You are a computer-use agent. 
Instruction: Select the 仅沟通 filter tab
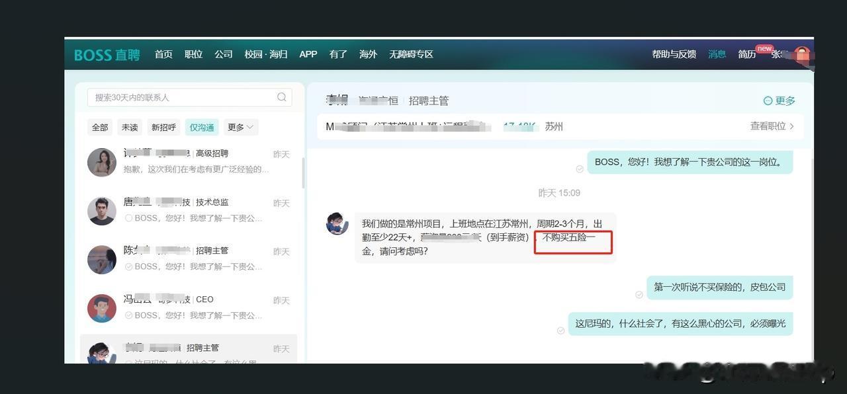pos(202,127)
